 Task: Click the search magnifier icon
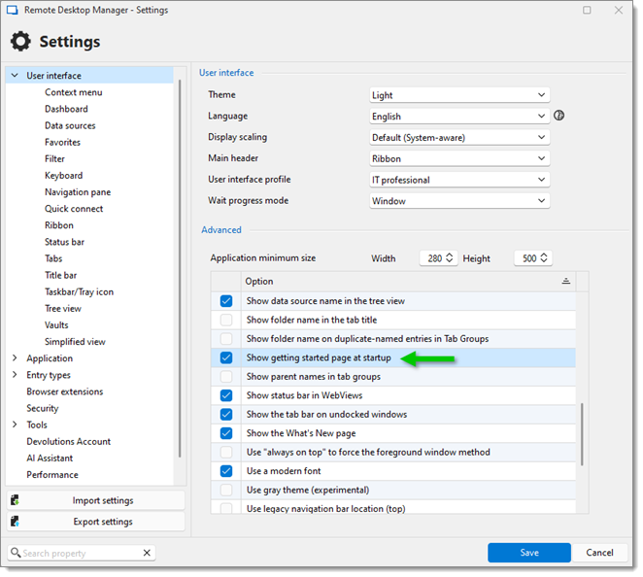pyautogui.click(x=16, y=553)
